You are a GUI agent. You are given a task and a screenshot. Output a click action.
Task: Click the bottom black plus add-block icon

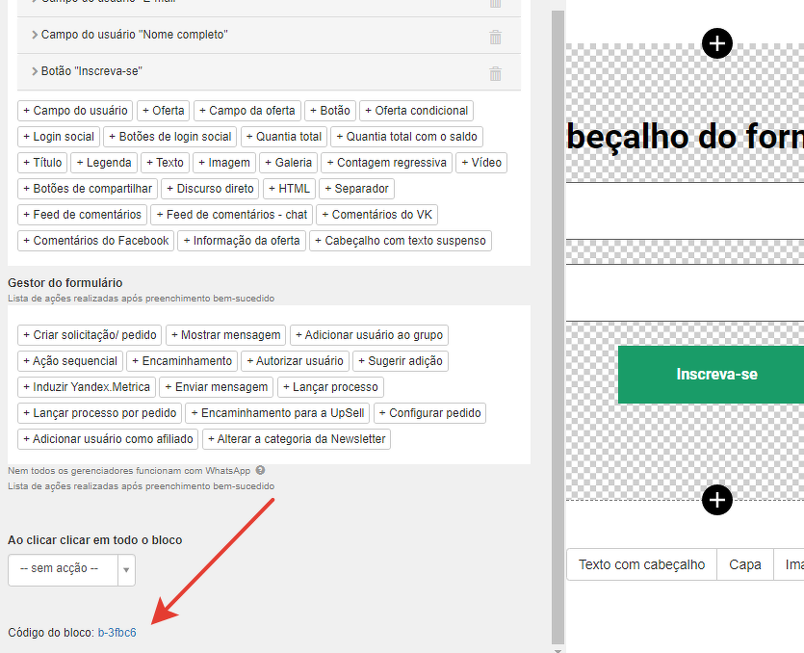[x=717, y=500]
